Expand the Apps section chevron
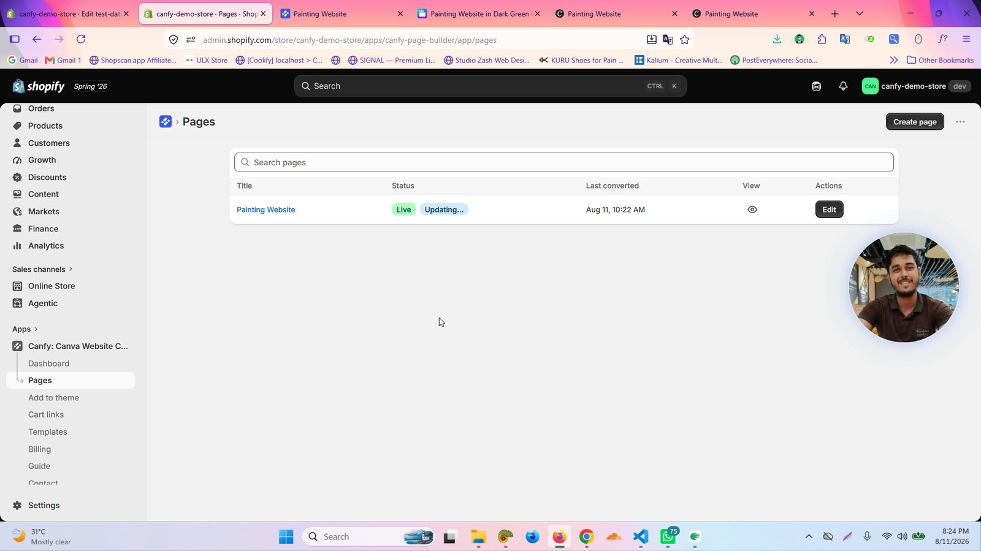The width and height of the screenshot is (981, 551). [x=36, y=329]
